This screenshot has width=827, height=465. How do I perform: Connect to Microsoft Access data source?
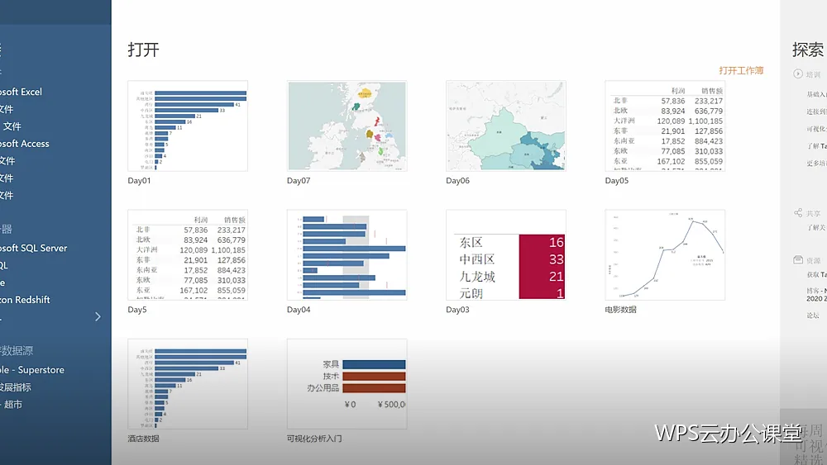coord(24,143)
